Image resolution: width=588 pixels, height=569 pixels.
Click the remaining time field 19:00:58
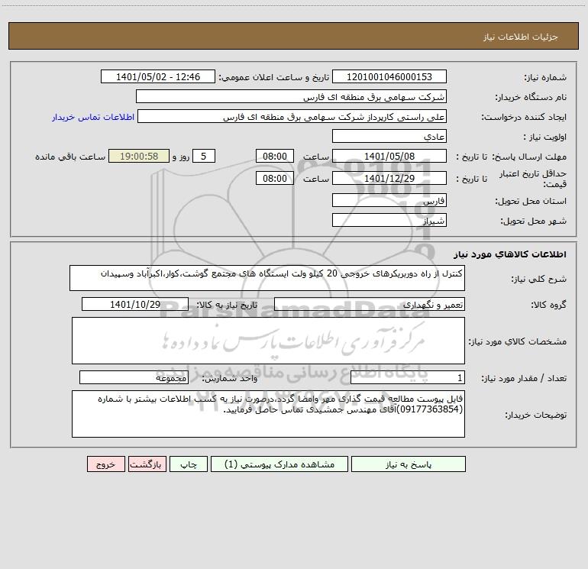coord(139,156)
